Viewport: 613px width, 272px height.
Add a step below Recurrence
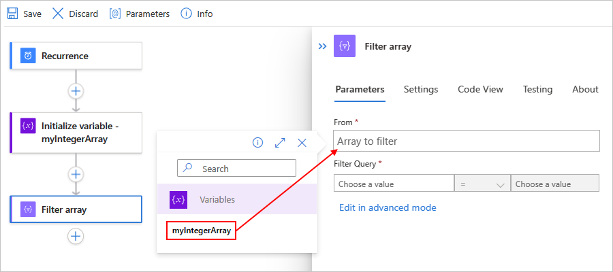76,90
